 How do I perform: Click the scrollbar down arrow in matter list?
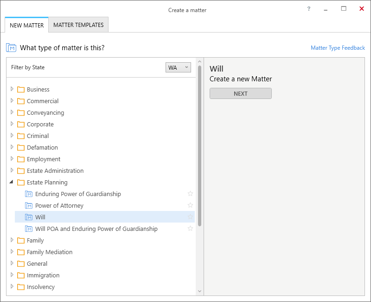(x=199, y=291)
